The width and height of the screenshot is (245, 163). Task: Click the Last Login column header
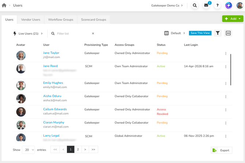(191, 45)
